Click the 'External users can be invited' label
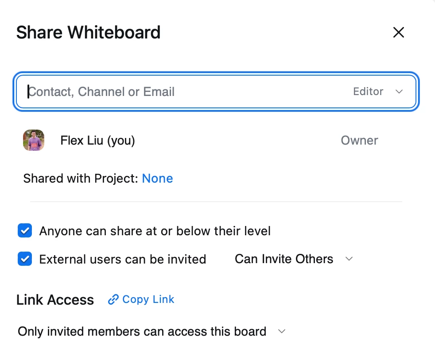 point(123,259)
